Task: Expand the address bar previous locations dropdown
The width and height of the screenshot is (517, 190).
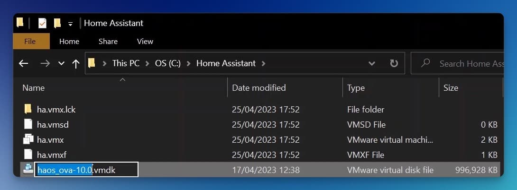Action: point(371,63)
